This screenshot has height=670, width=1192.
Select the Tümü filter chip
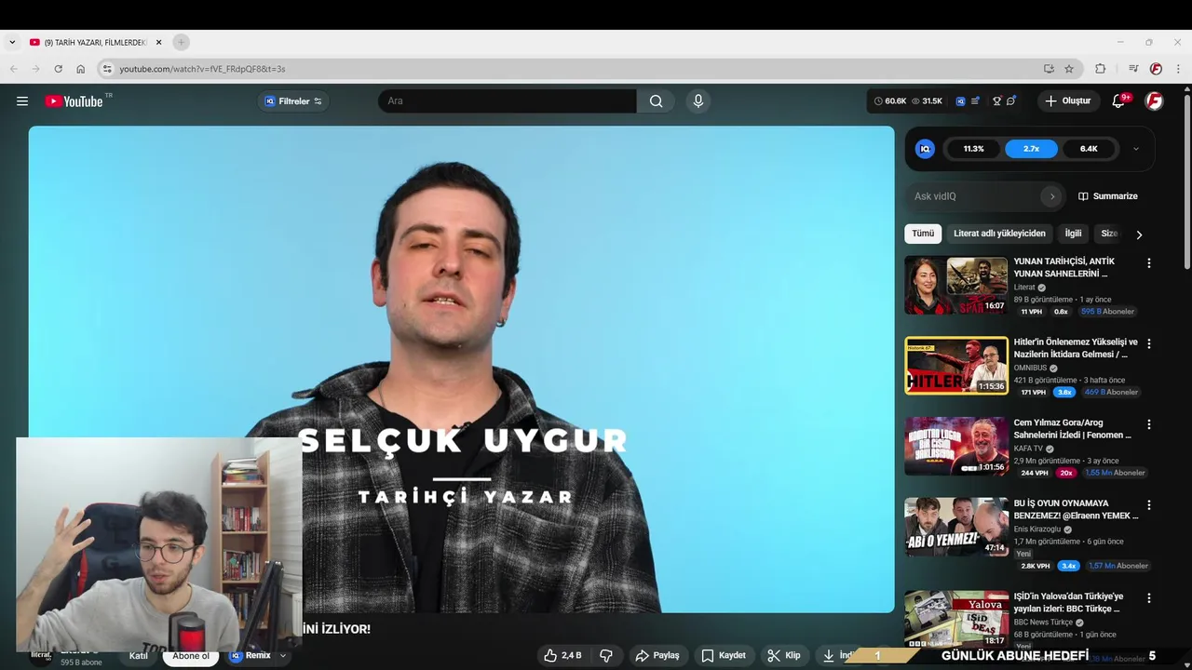pos(923,234)
